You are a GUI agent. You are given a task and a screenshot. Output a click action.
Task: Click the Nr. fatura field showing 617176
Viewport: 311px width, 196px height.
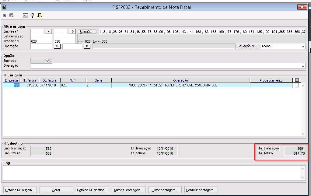click(295, 153)
